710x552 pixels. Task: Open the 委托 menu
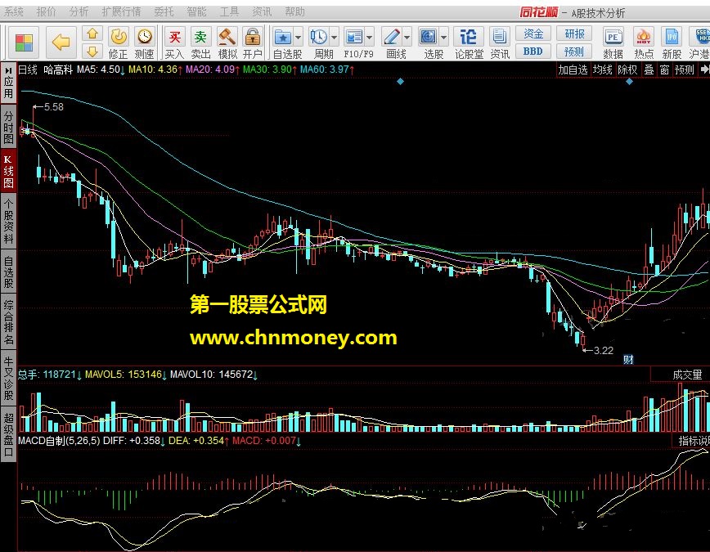[164, 11]
